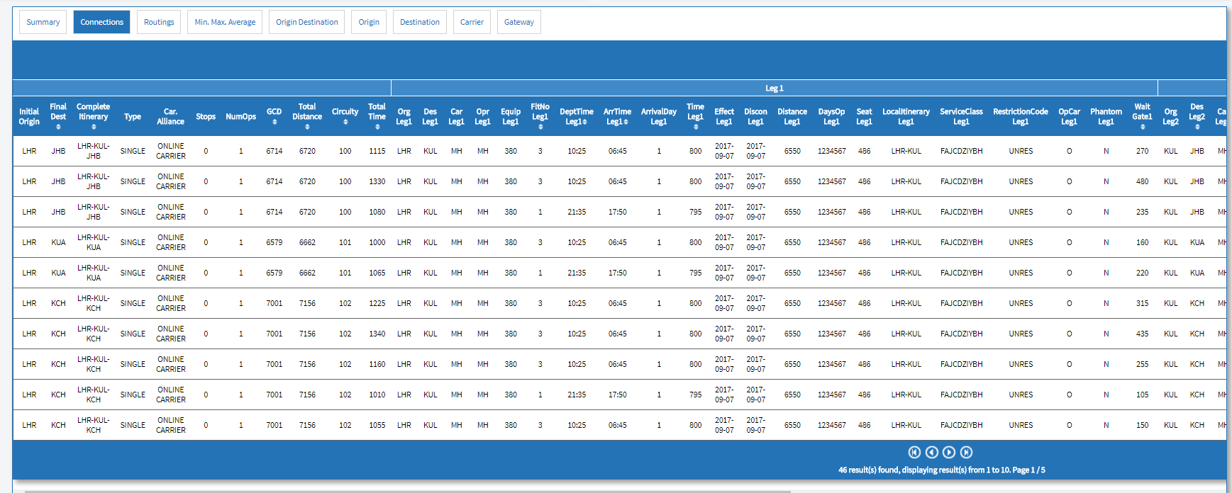Switch to the Origin Destination tab
This screenshot has height=493, width=1232.
307,22
